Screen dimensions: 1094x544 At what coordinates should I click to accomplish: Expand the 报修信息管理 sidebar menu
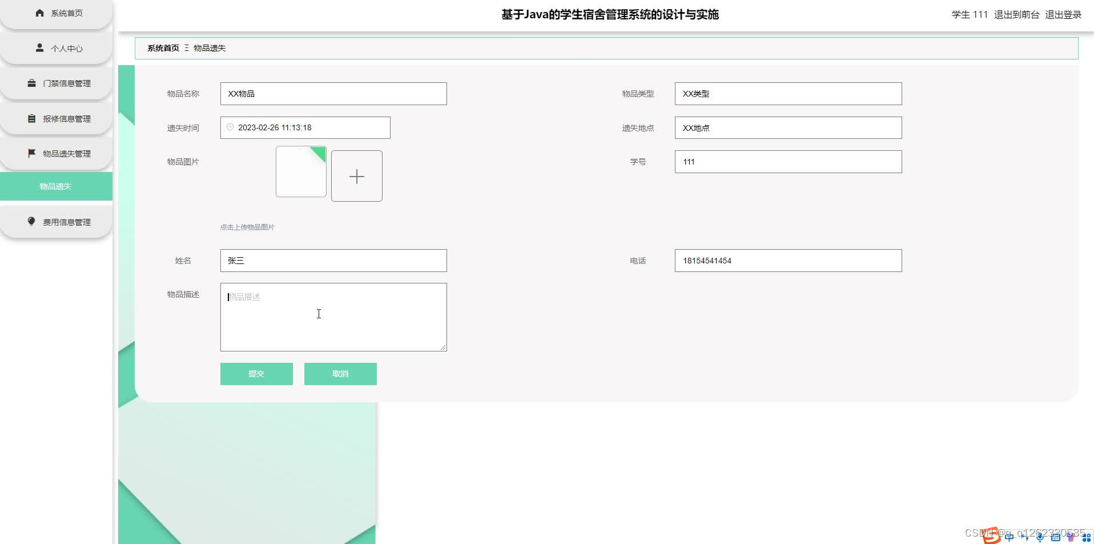[x=56, y=119]
